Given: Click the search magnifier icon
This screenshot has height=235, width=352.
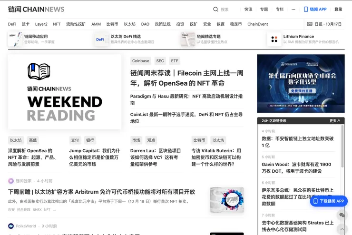Looking at the screenshot, I should [x=215, y=9].
